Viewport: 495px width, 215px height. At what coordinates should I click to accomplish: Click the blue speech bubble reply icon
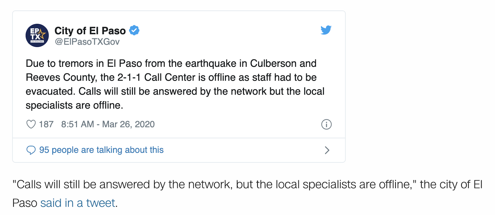click(x=31, y=150)
